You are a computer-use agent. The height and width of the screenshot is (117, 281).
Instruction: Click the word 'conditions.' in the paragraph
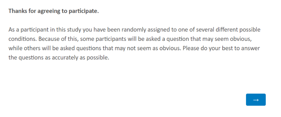coord(23,39)
